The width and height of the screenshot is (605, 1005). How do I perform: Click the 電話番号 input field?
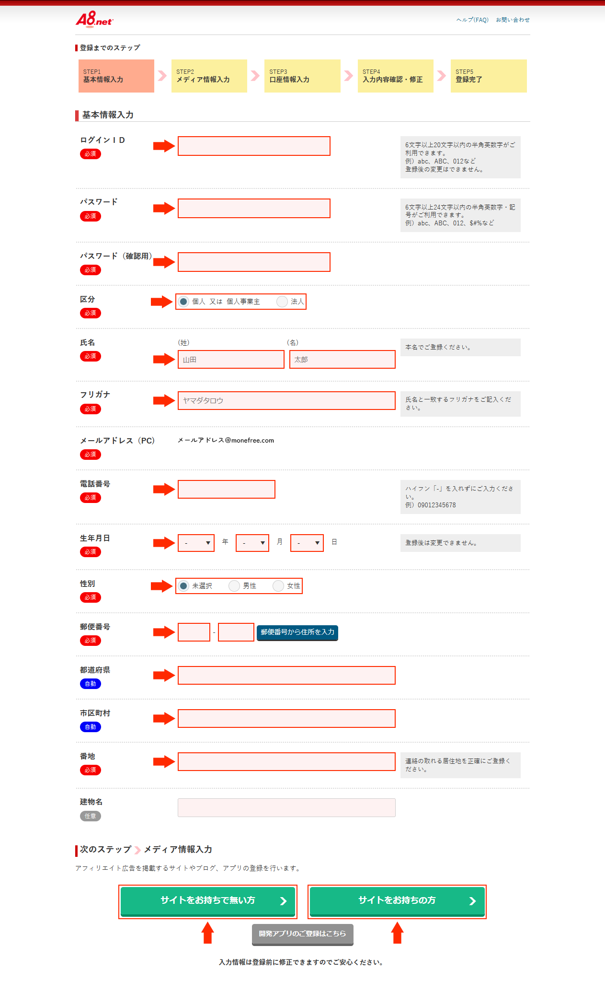click(x=226, y=489)
